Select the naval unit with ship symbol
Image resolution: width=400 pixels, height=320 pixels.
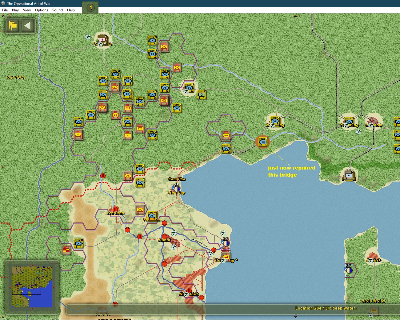pos(349,176)
